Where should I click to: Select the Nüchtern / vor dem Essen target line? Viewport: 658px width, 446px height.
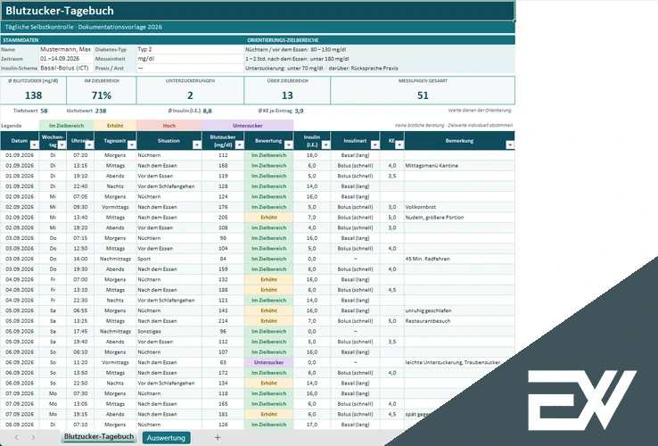pos(295,49)
